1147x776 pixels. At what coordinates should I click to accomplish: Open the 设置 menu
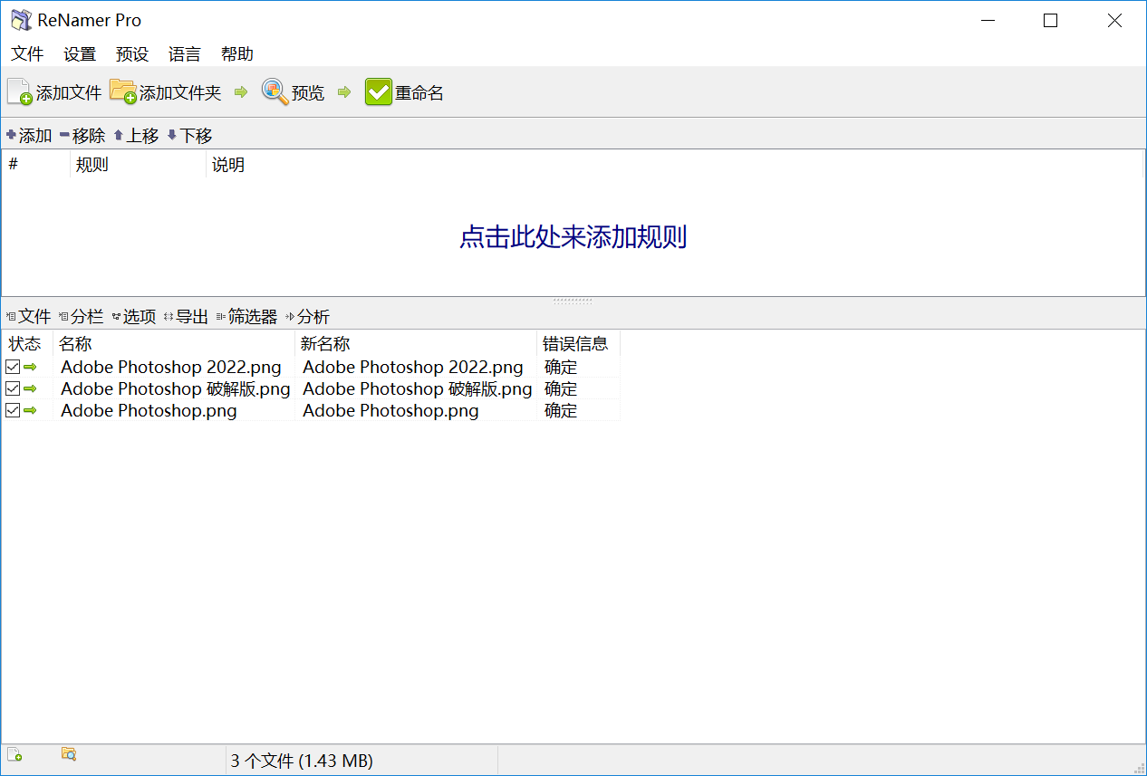tap(80, 53)
